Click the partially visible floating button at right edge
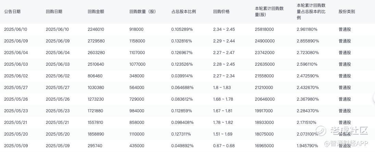Viewport: 375px width, 152px height. tap(373, 99)
